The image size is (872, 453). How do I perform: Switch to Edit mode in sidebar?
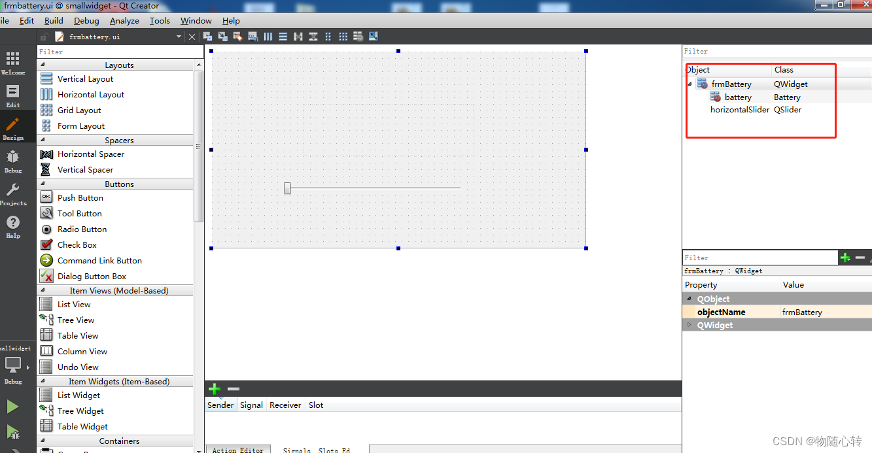point(13,96)
